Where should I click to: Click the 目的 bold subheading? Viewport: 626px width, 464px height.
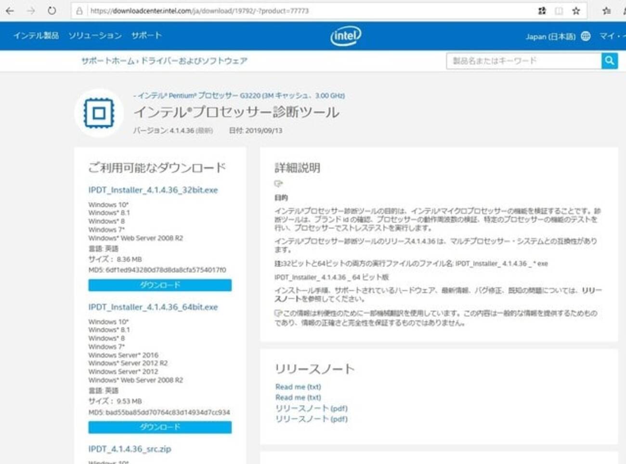click(x=281, y=198)
